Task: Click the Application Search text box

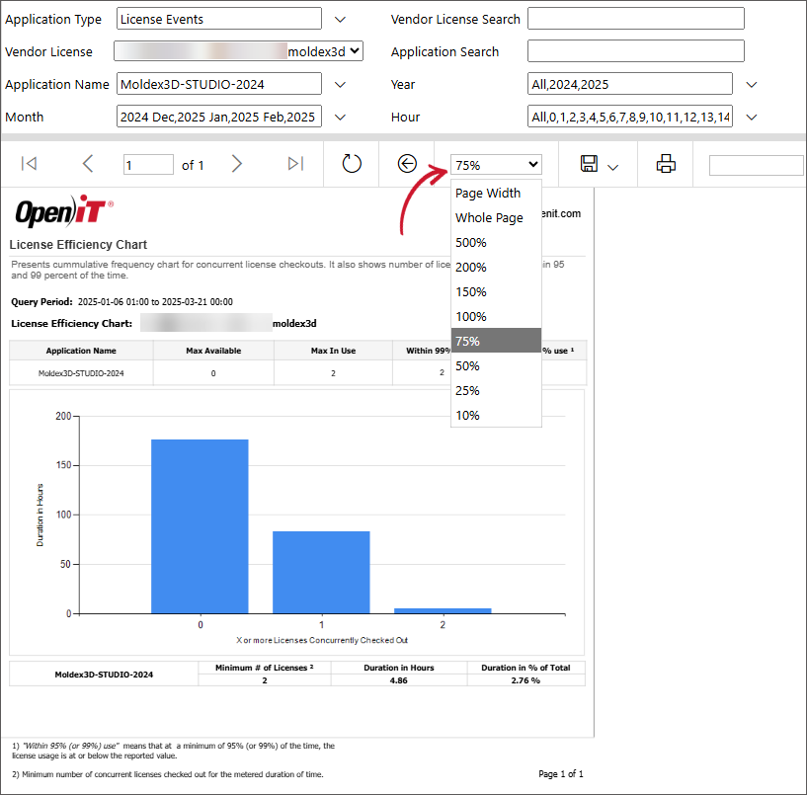Action: coord(635,51)
